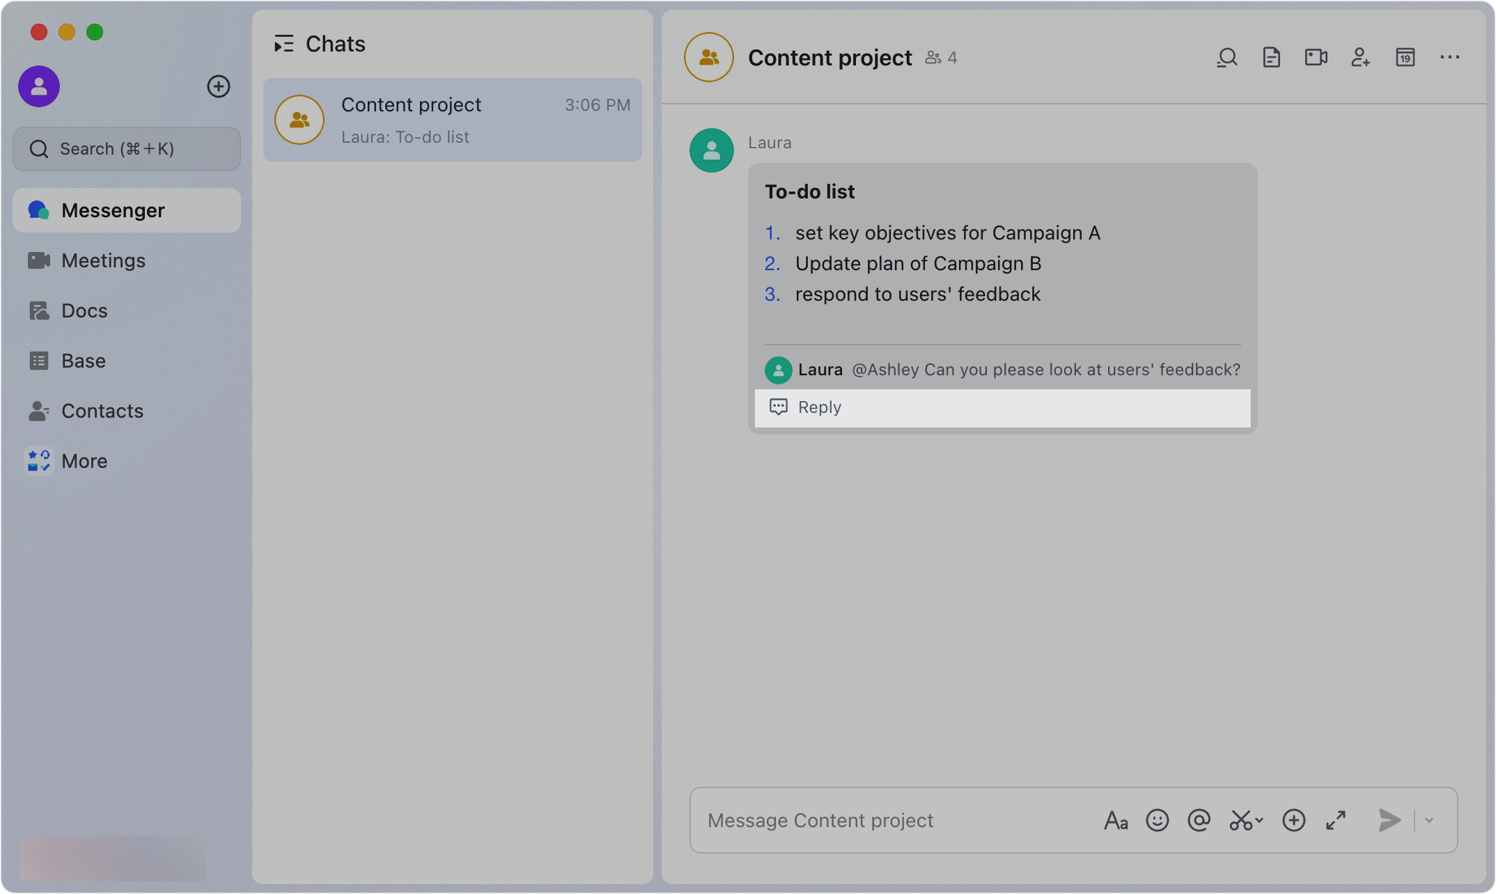This screenshot has height=894, width=1496.
Task: Open send options via the chevron
Action: 1428,820
